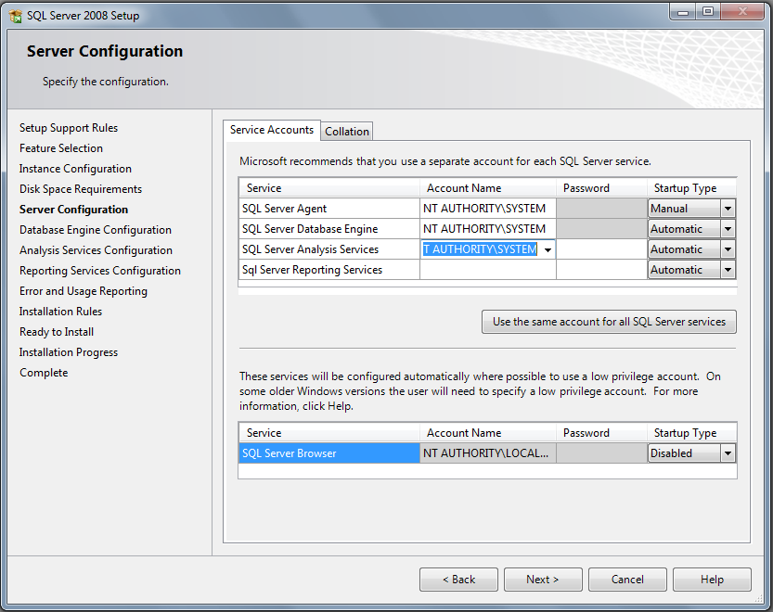Image resolution: width=773 pixels, height=612 pixels.
Task: Click the lower table's Account Name column header
Action: point(488,433)
